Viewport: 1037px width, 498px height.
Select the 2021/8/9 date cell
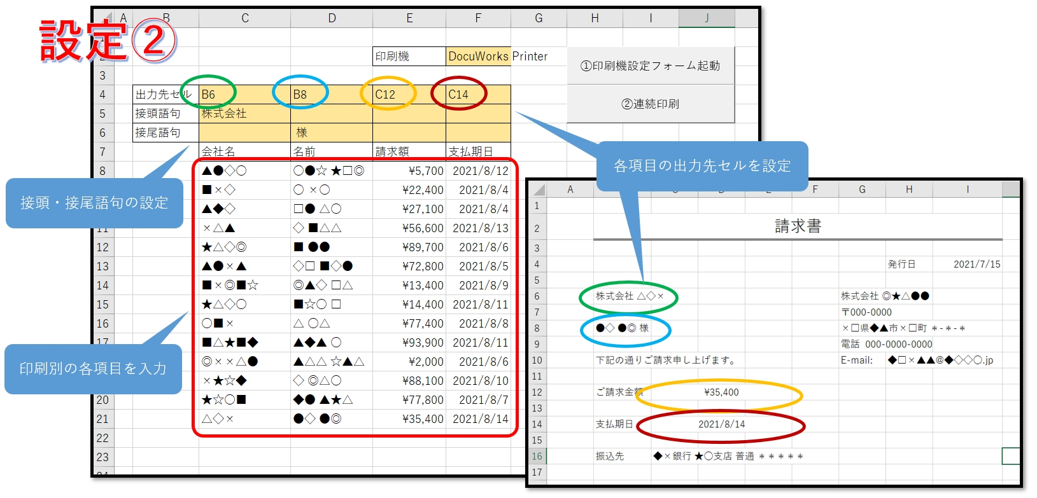pyautogui.click(x=478, y=285)
